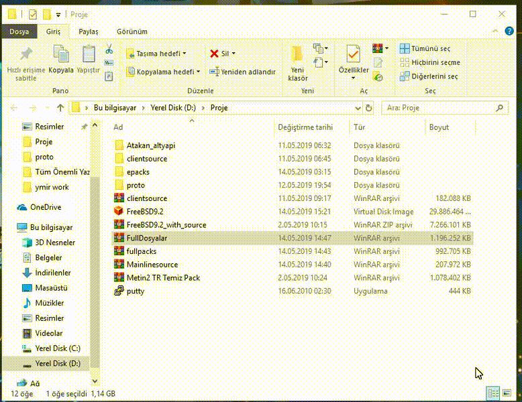This screenshot has width=522, height=402.
Task: Click Hiçbirini seçme select none
Action: point(430,62)
